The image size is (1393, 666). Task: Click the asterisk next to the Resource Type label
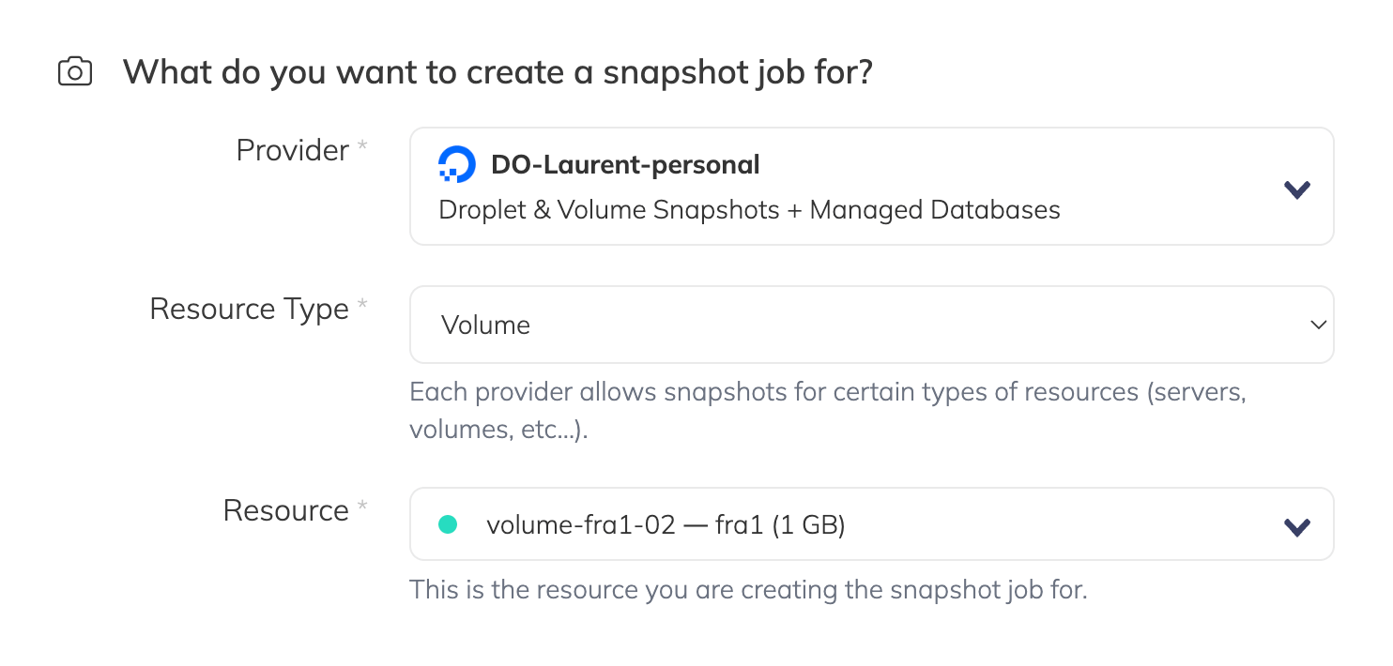[x=361, y=308]
